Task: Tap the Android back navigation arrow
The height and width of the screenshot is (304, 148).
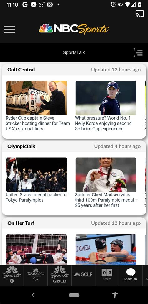Action: tap(33, 295)
